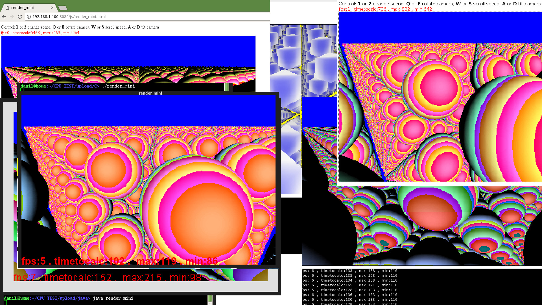Click the browser back arrow

(4, 17)
